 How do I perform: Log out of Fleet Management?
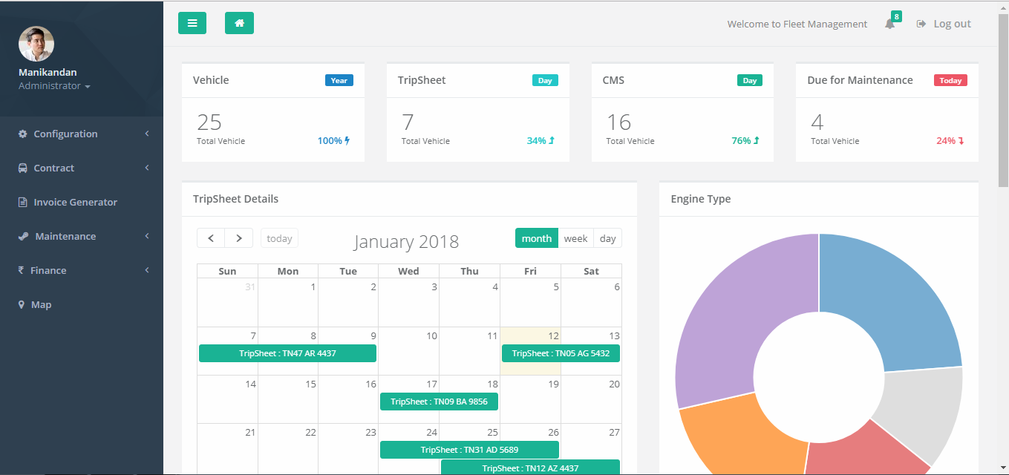[944, 24]
